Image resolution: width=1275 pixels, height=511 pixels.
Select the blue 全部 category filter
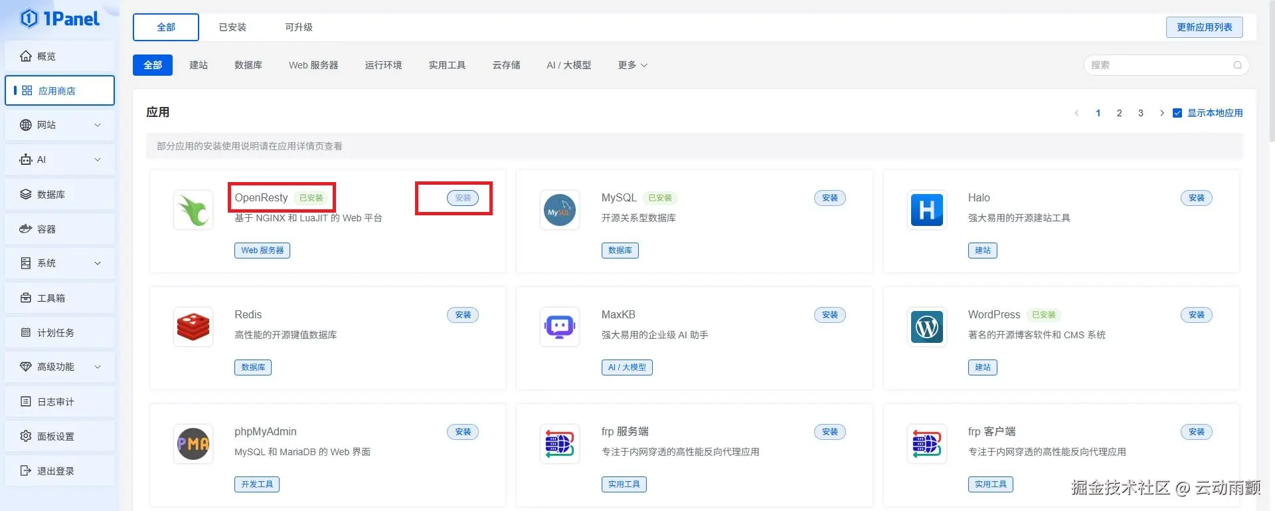(x=153, y=65)
